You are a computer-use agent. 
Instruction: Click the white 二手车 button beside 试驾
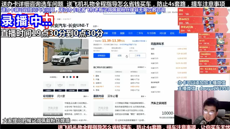[x=138, y=56]
